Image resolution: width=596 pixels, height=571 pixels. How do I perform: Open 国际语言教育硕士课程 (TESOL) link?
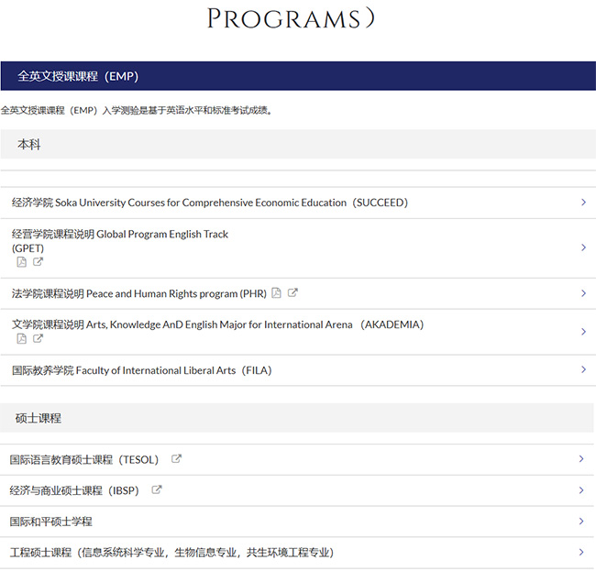(x=84, y=460)
